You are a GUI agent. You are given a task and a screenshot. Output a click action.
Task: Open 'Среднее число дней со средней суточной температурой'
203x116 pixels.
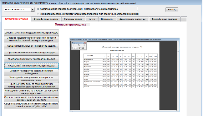[31, 85]
